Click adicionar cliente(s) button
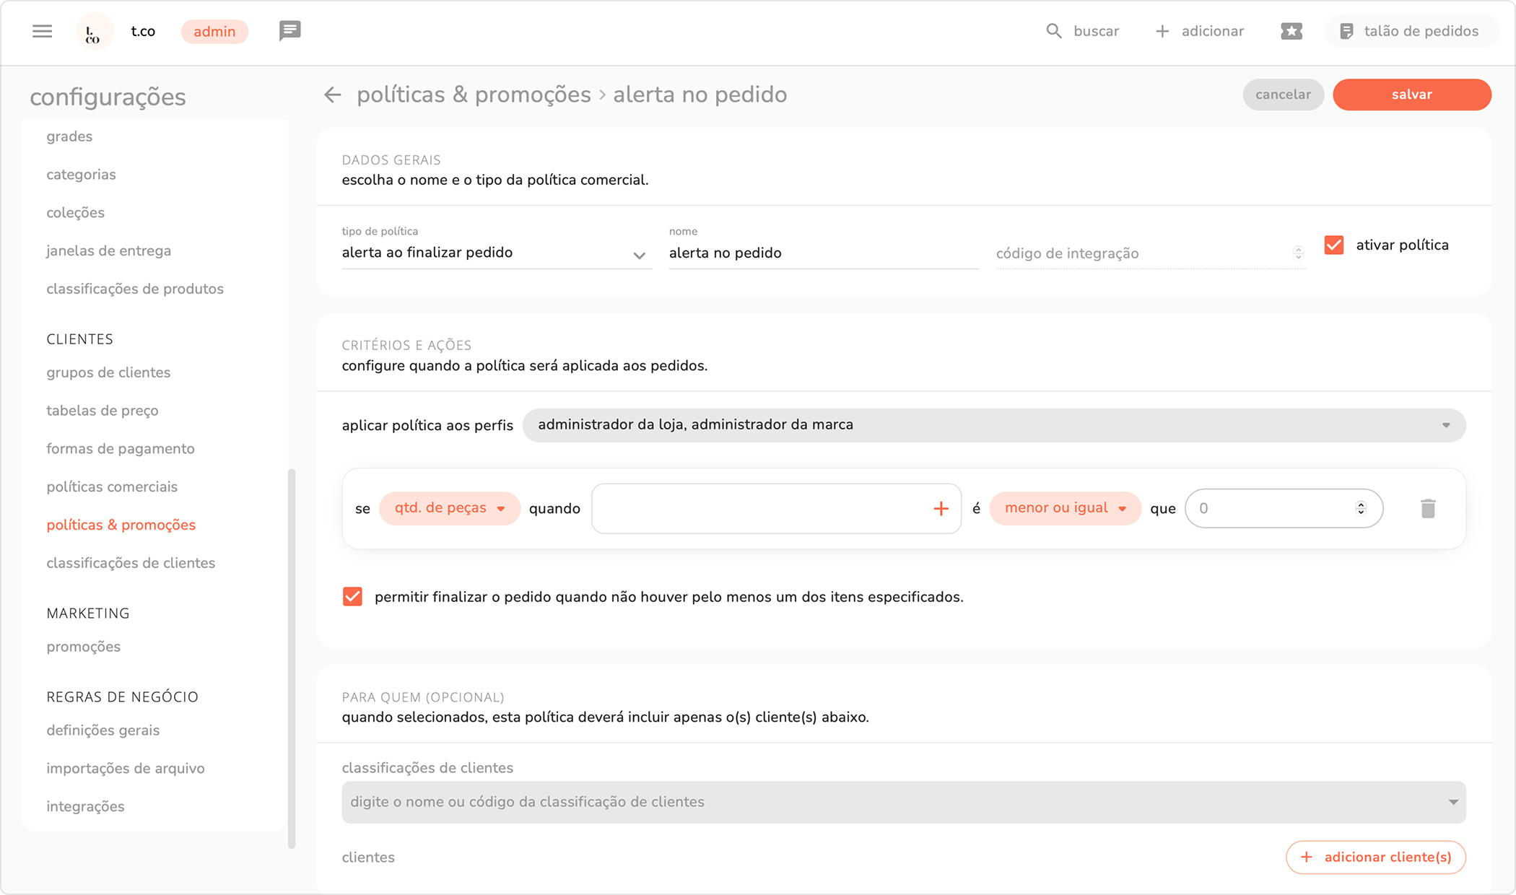 [1375, 857]
